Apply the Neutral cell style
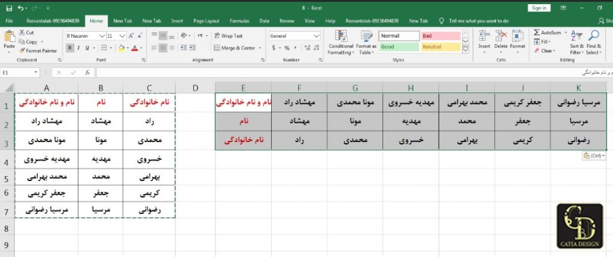Viewport: 613px width, 257px height. click(441, 47)
